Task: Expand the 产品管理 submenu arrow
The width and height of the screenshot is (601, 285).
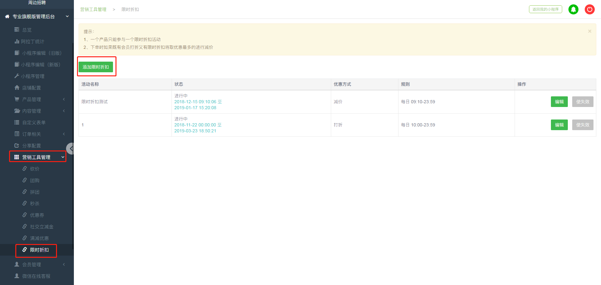Action: [x=64, y=99]
